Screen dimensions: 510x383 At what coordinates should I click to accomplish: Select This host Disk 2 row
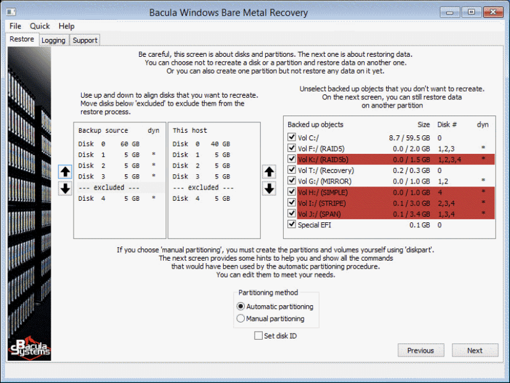(x=214, y=166)
